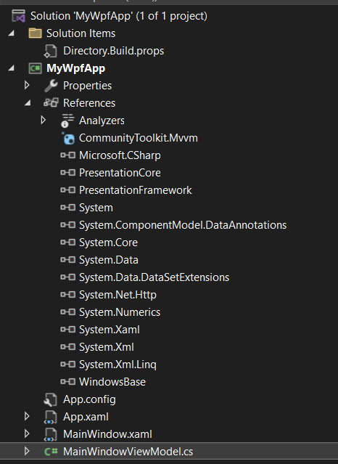Click the Analyzers icon
Image resolution: width=338 pixels, height=464 pixels.
tap(67, 121)
